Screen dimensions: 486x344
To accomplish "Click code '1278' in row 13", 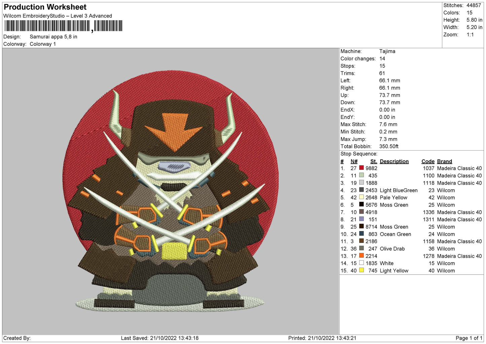I will [428, 256].
